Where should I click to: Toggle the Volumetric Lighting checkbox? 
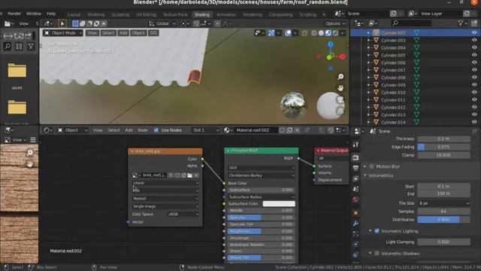tap(377, 231)
